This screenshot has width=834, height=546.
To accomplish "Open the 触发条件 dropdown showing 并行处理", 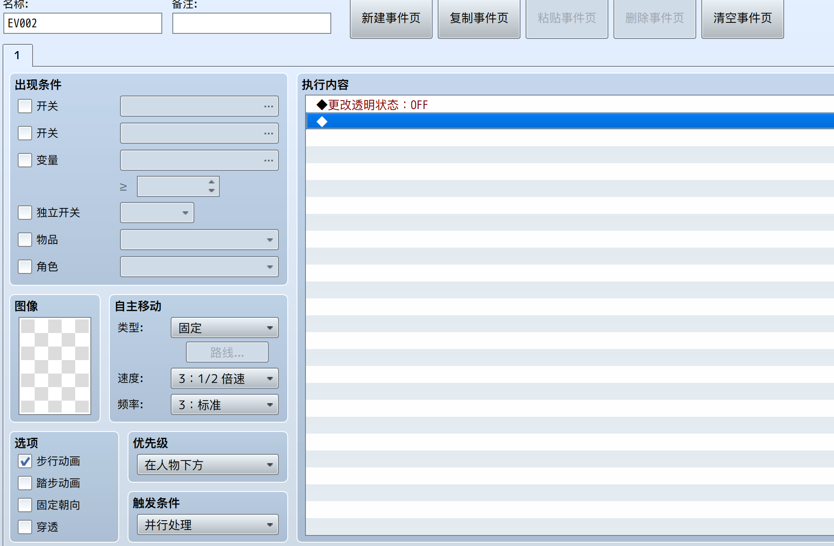I will pyautogui.click(x=208, y=524).
